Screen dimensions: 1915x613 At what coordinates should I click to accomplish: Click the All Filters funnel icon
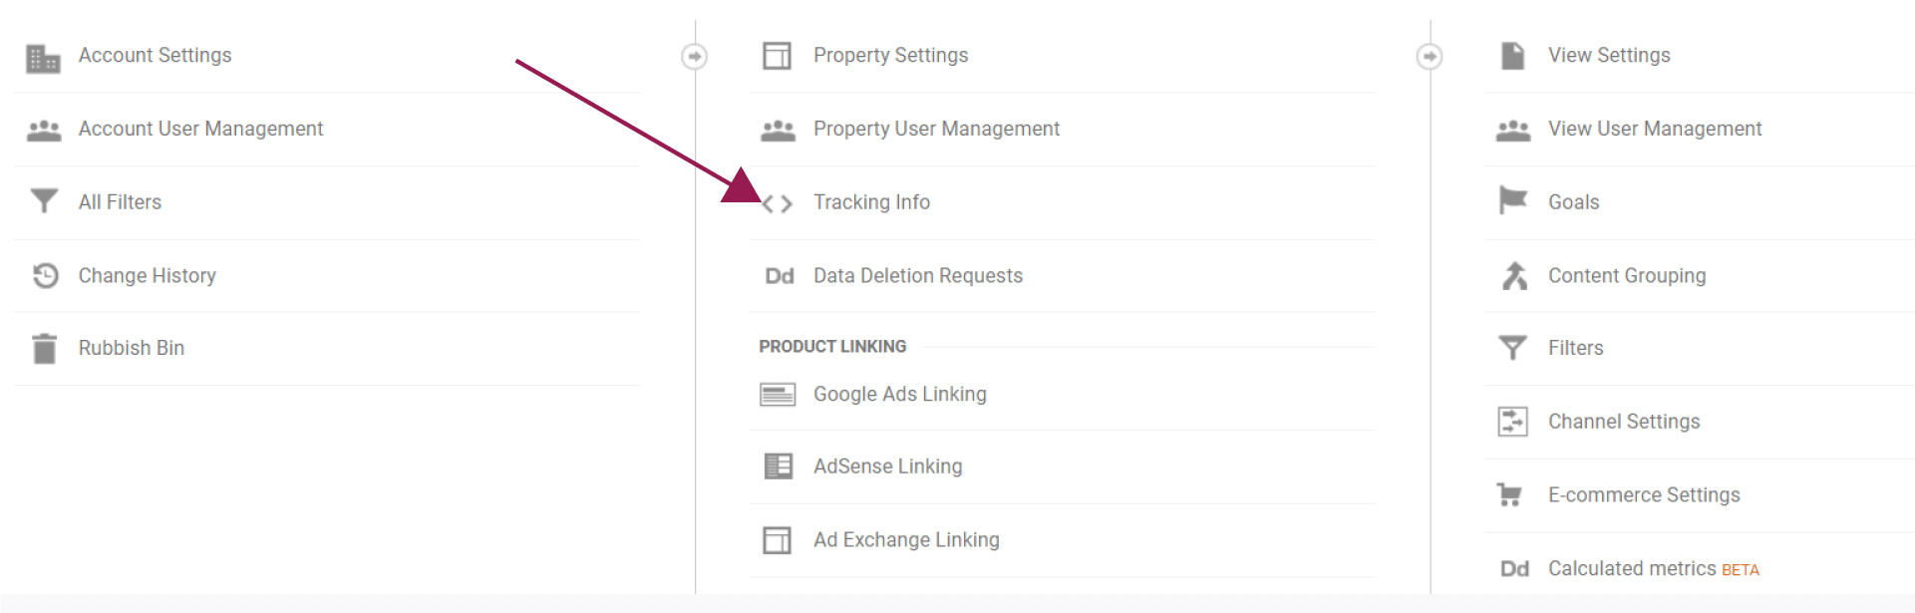44,201
